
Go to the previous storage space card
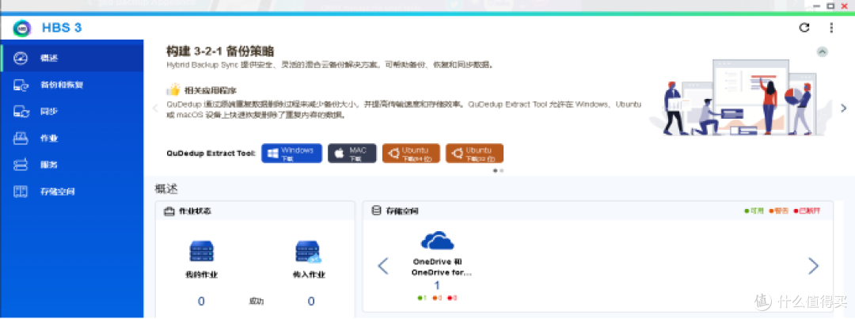[x=383, y=266]
